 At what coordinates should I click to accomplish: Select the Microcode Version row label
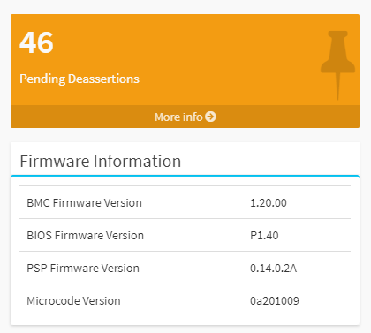pyautogui.click(x=73, y=301)
